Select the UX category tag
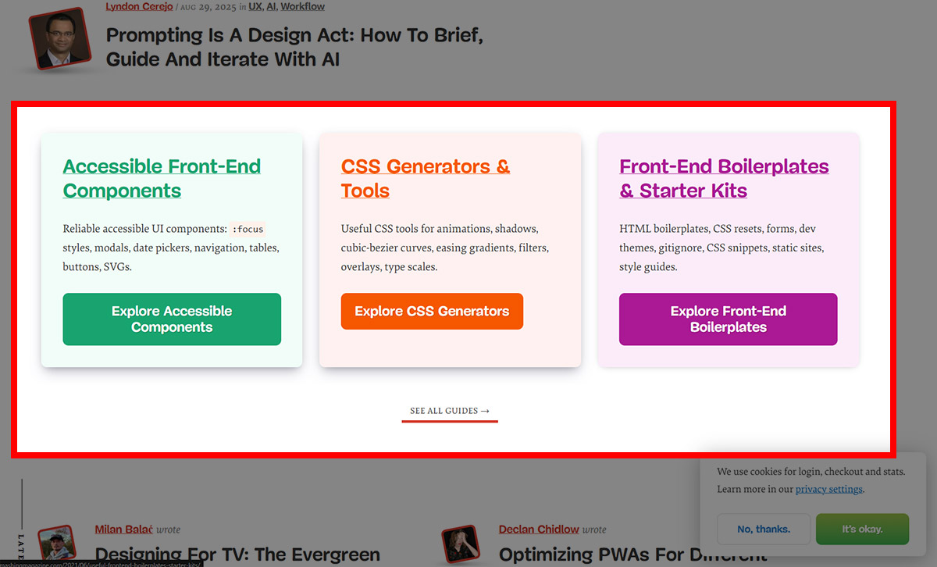The width and height of the screenshot is (937, 567). [255, 6]
